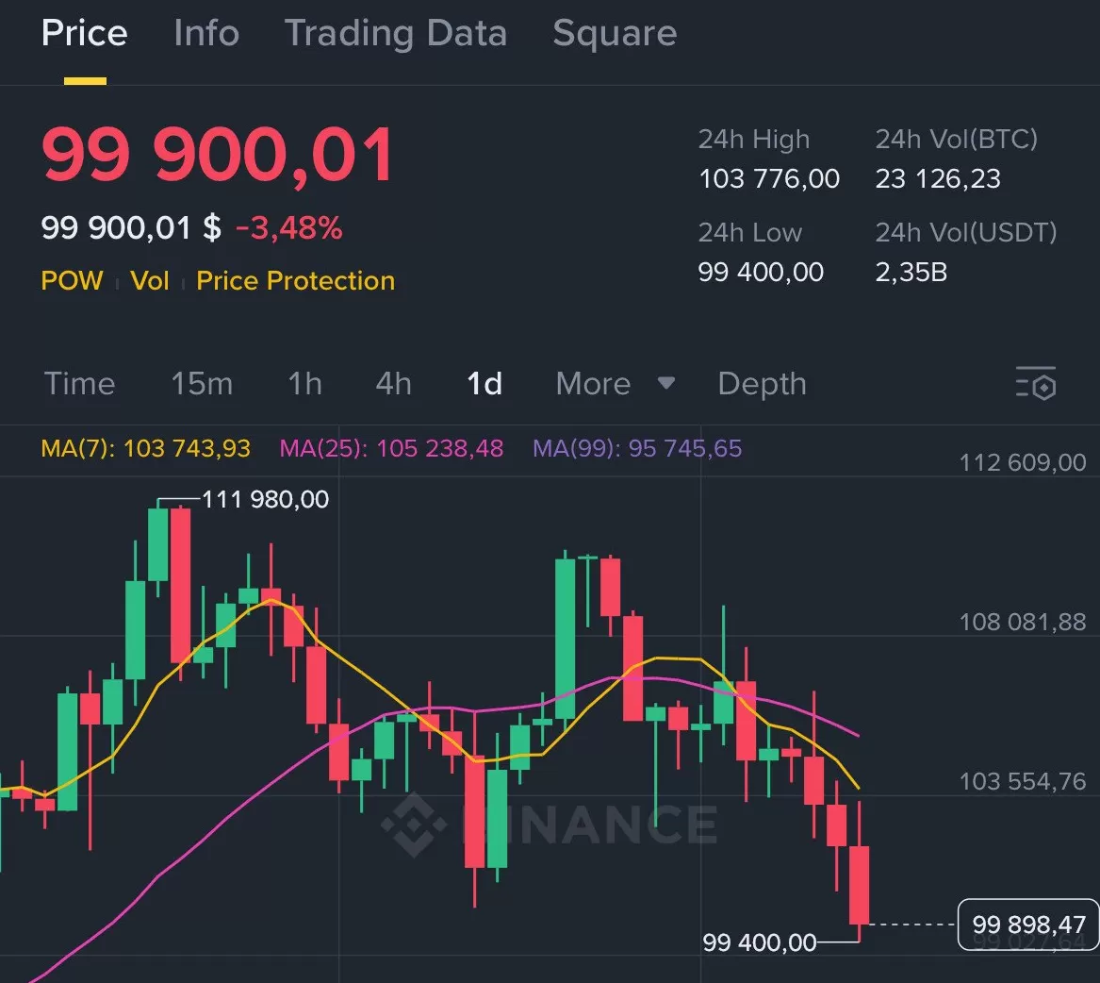Viewport: 1100px width, 983px height.
Task: Click the Vol tag
Action: pyautogui.click(x=150, y=280)
